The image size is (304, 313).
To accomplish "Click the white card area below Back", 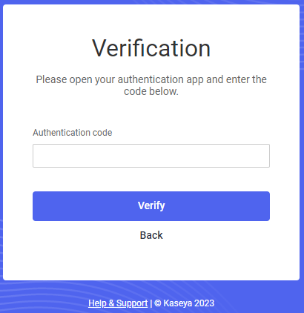I will 151,261.
